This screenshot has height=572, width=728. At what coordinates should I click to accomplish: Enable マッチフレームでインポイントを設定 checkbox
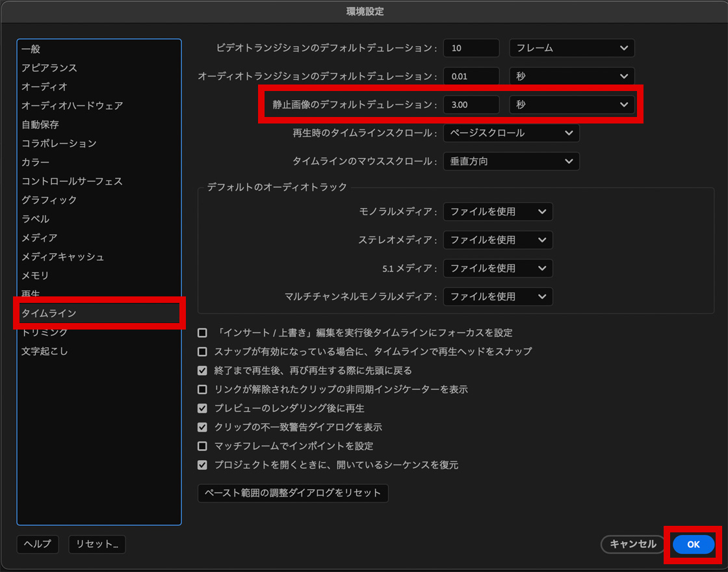(x=203, y=446)
